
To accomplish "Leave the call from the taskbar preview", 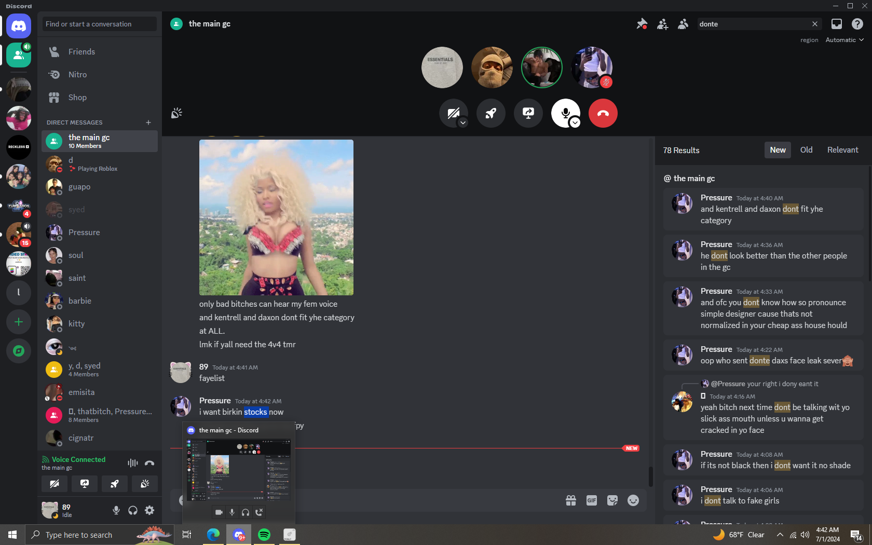I will pyautogui.click(x=259, y=512).
